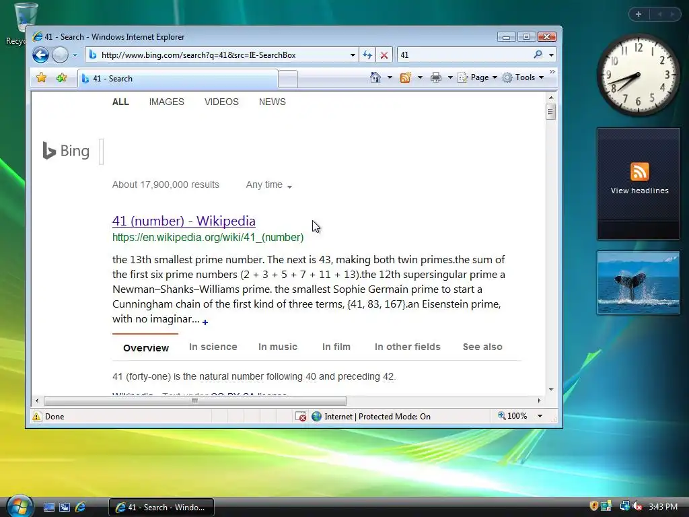Select the ALL results tab
This screenshot has width=689, height=517.
[x=120, y=102]
